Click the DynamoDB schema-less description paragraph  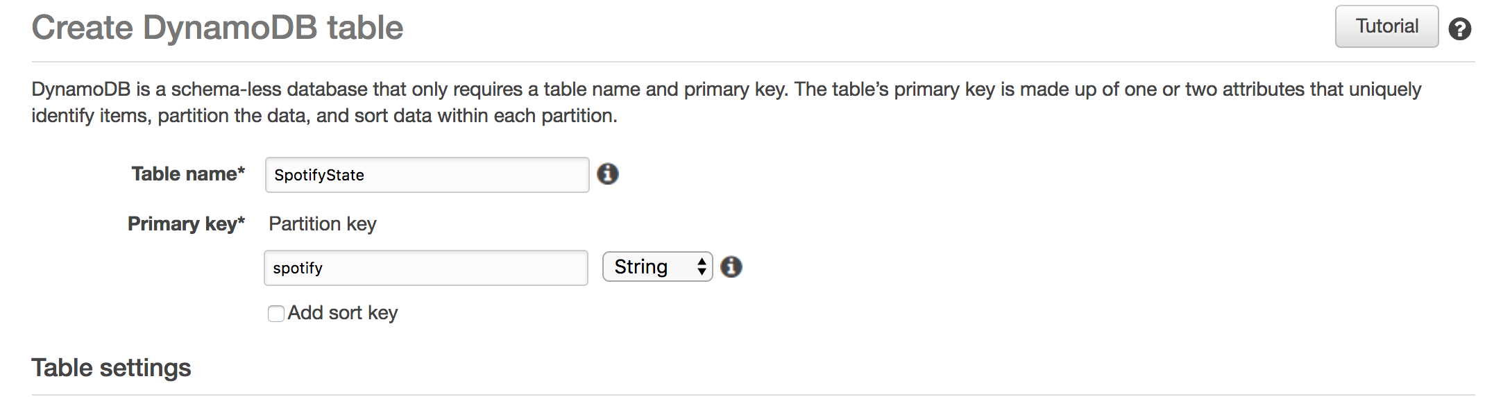[727, 102]
